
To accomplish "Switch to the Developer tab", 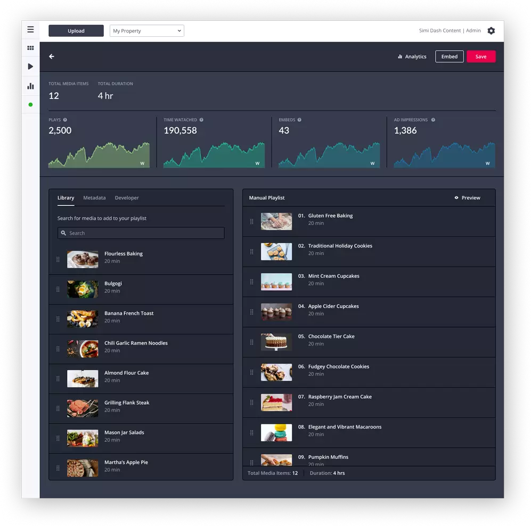I will 127,198.
